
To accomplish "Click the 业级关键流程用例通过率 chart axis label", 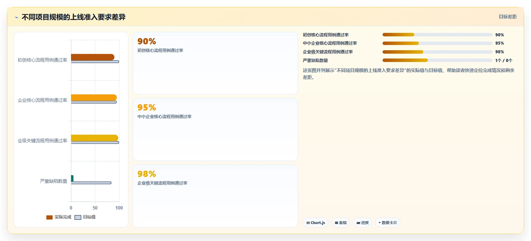I will [x=43, y=141].
